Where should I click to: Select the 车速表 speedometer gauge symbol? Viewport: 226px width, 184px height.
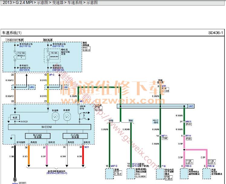click(x=56, y=116)
